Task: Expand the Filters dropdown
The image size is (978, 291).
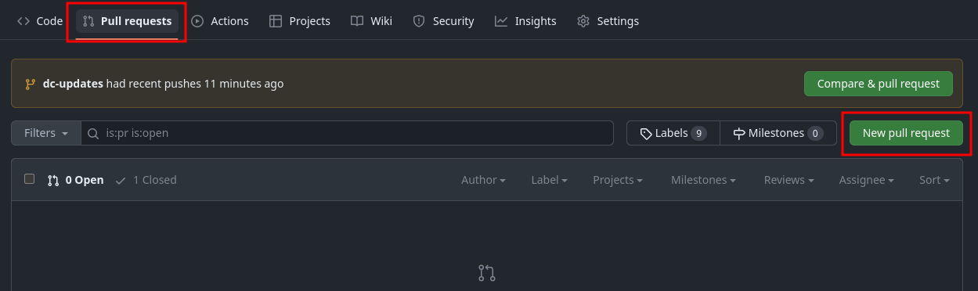Action: (46, 133)
